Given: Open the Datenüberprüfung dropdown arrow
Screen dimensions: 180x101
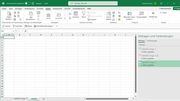Looking at the screenshot, I should point(116,20).
